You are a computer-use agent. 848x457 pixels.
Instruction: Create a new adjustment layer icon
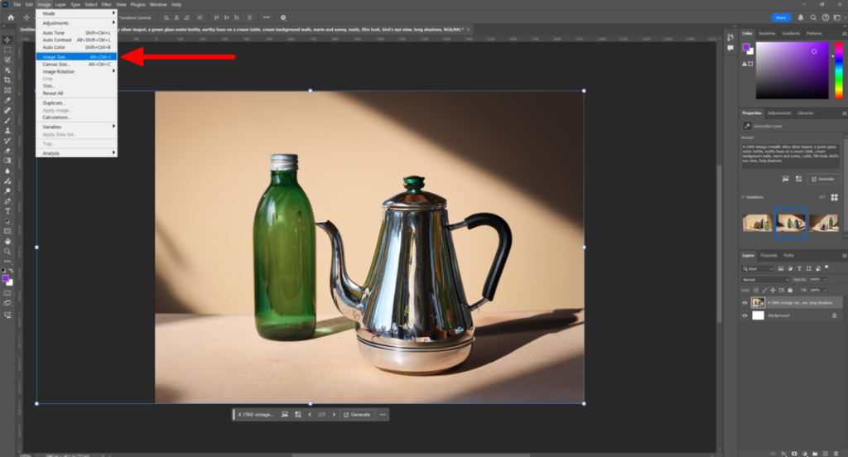point(805,454)
